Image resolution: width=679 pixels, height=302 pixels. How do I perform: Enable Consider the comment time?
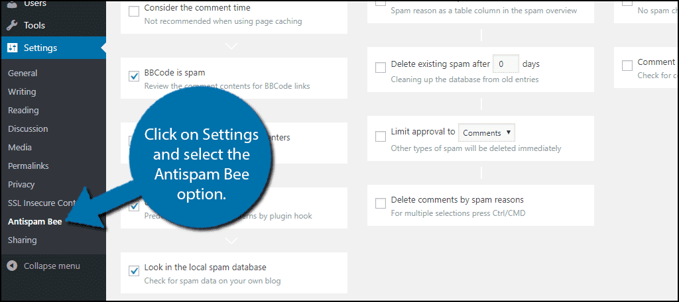pos(133,11)
